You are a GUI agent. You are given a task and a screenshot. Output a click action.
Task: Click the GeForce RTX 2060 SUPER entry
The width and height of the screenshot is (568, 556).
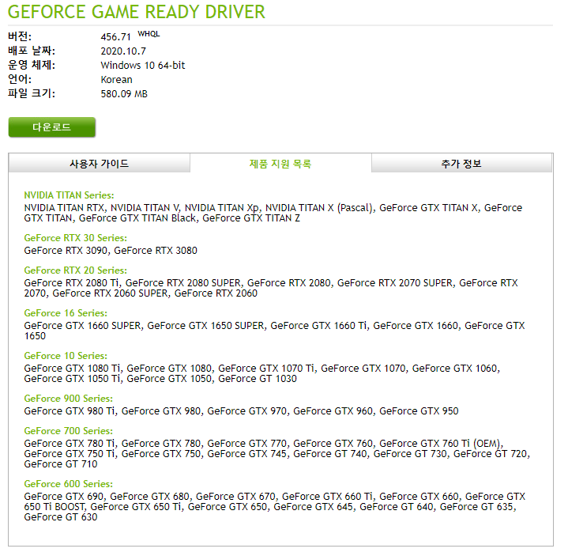(x=110, y=293)
